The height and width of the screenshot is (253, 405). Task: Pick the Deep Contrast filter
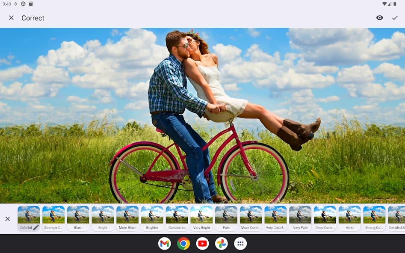[325, 217]
